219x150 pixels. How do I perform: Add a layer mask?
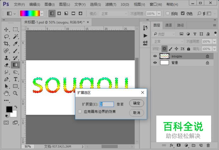click(178, 145)
